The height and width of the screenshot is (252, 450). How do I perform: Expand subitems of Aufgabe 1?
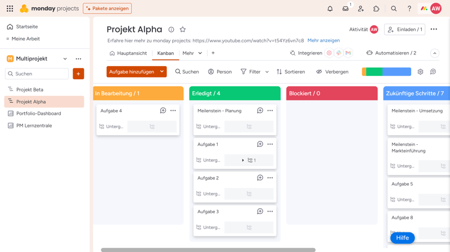point(243,161)
